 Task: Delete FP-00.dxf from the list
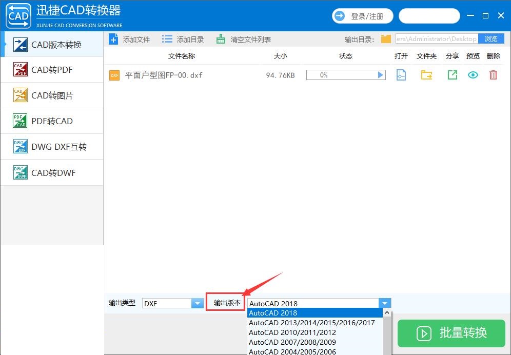[493, 75]
